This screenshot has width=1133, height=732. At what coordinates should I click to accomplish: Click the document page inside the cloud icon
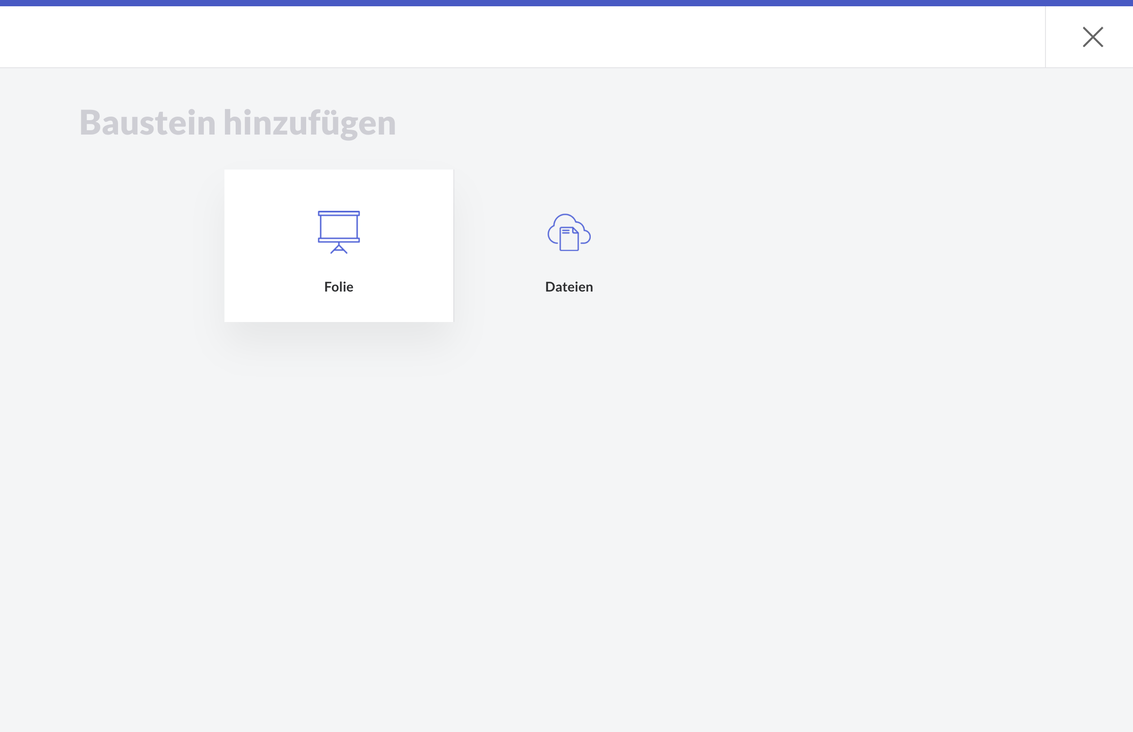(569, 240)
